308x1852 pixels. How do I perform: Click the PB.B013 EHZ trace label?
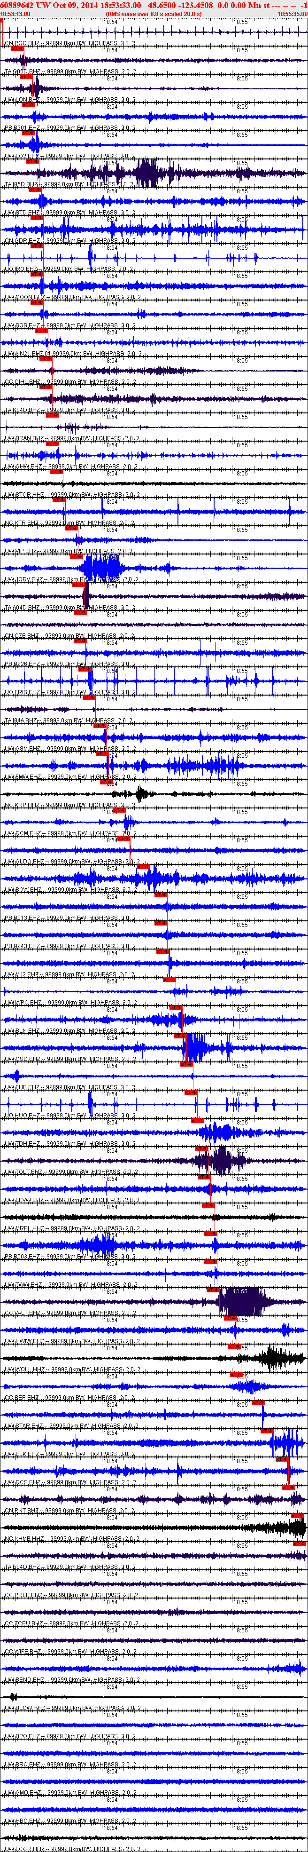[x=70, y=918]
